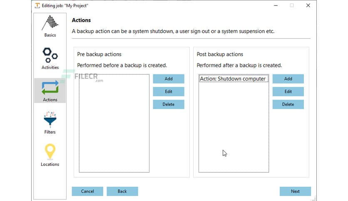Go back to the previous step
This screenshot has height=201, width=348.
[122, 191]
